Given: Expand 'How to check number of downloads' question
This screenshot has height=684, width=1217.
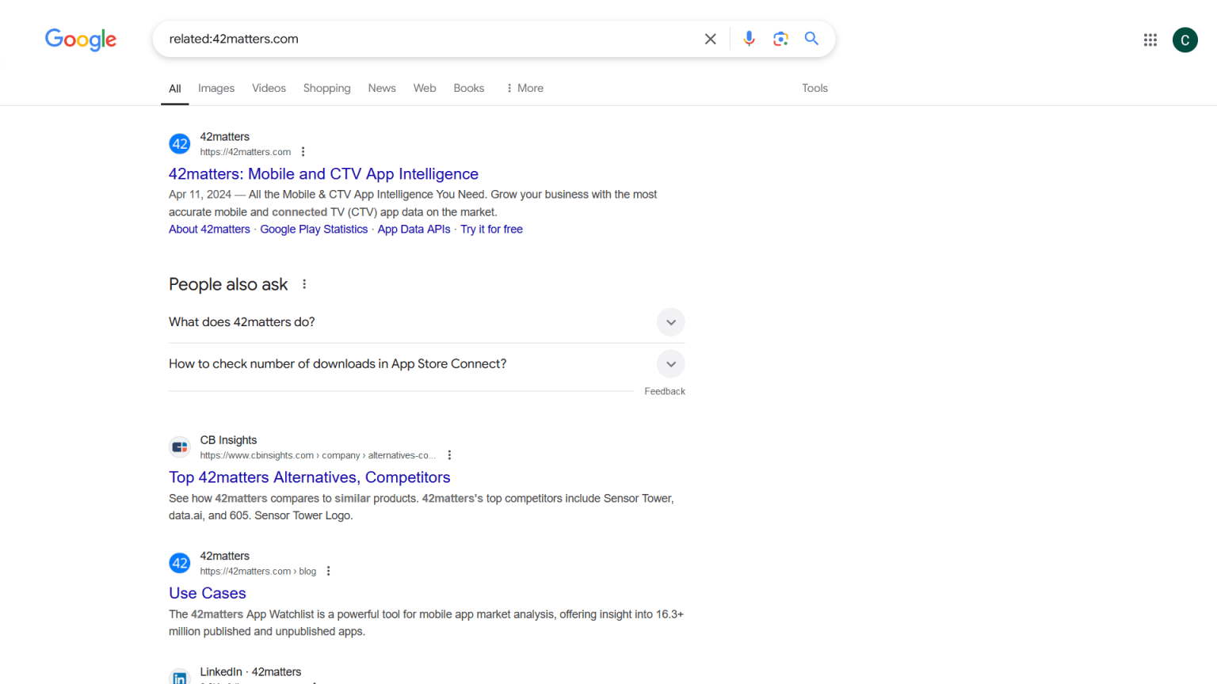Looking at the screenshot, I should [x=670, y=363].
